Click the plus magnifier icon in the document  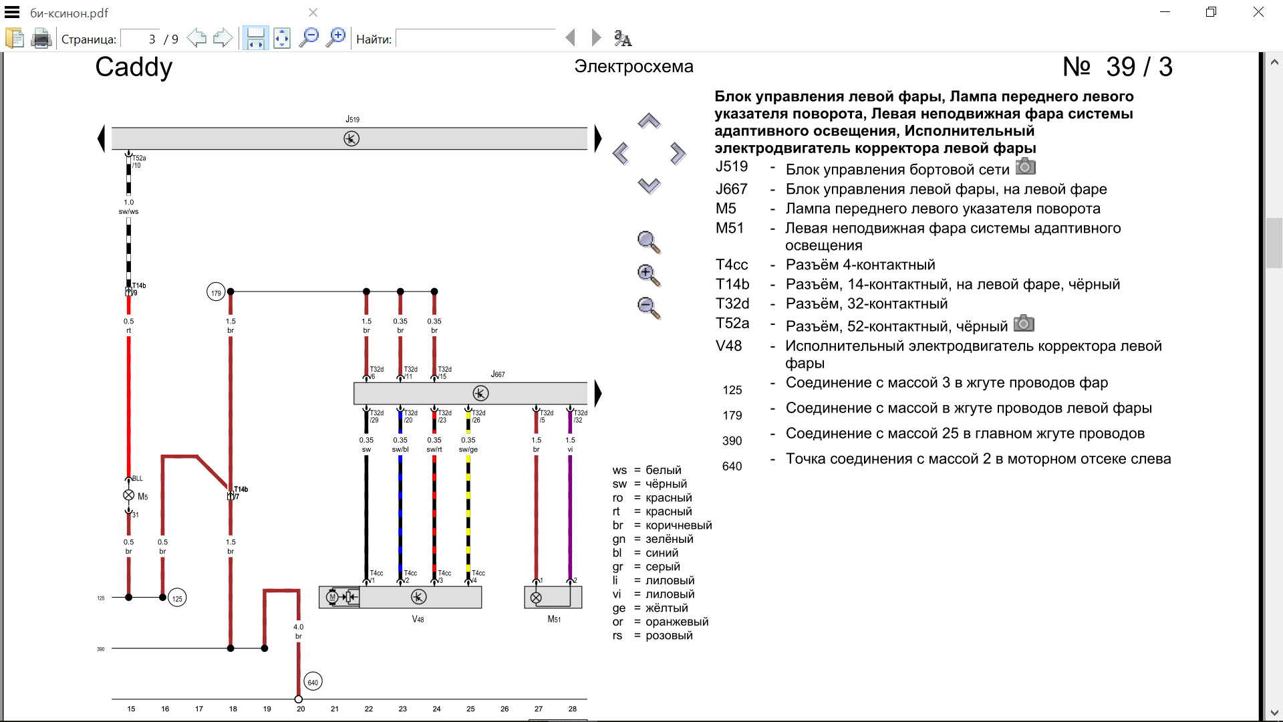pos(649,275)
